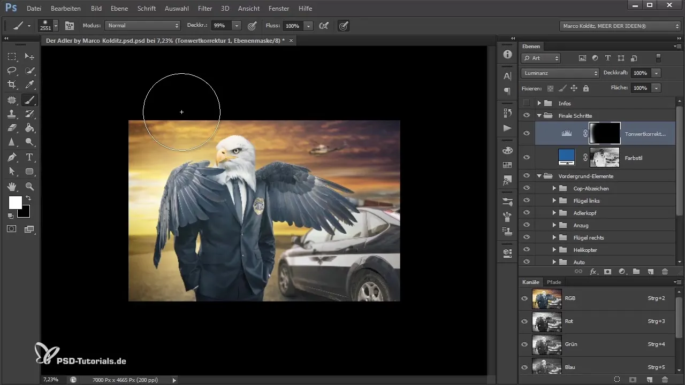Select the Blur tool
The width and height of the screenshot is (685, 385).
(12, 142)
